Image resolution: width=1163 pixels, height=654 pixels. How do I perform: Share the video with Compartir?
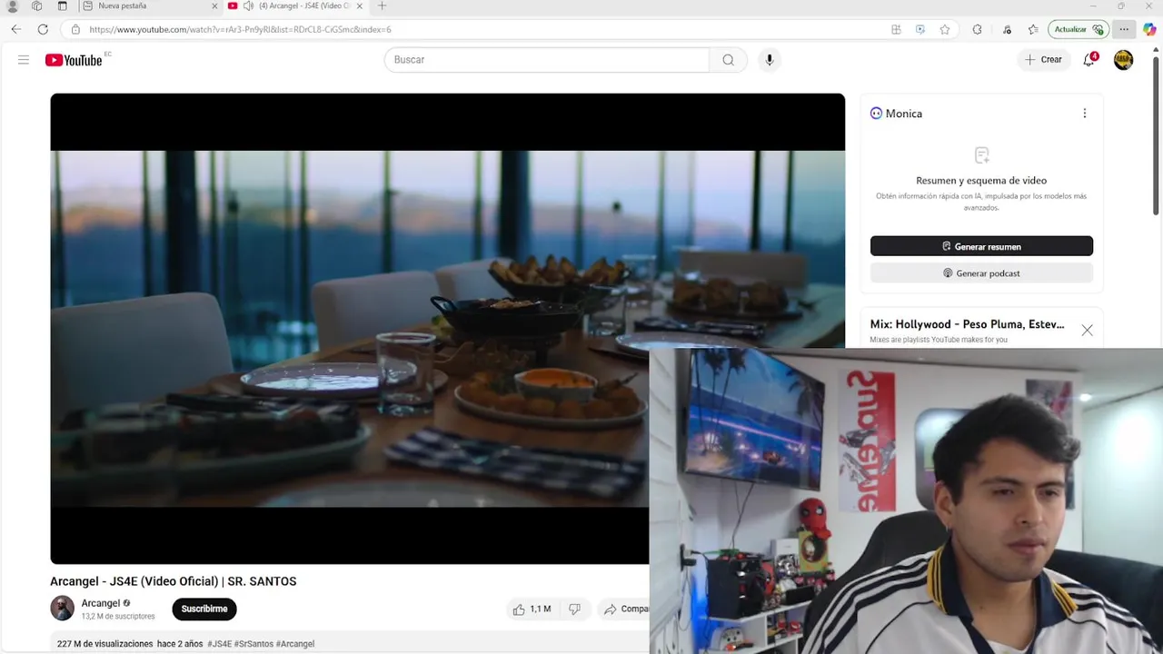click(625, 609)
